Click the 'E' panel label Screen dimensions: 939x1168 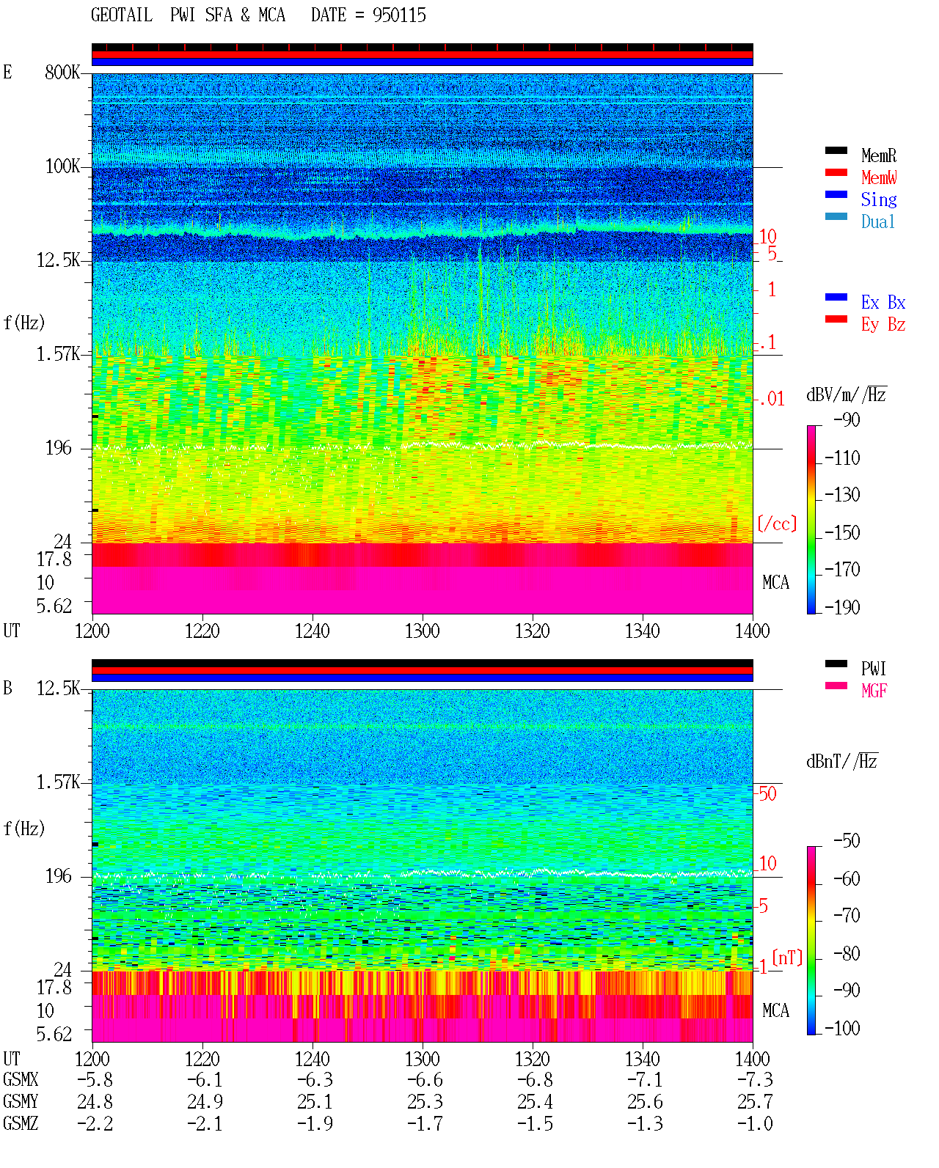pos(7,73)
